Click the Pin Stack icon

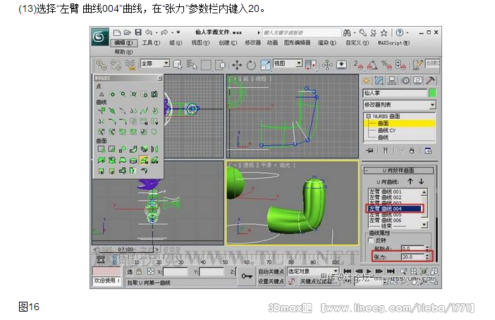point(369,151)
